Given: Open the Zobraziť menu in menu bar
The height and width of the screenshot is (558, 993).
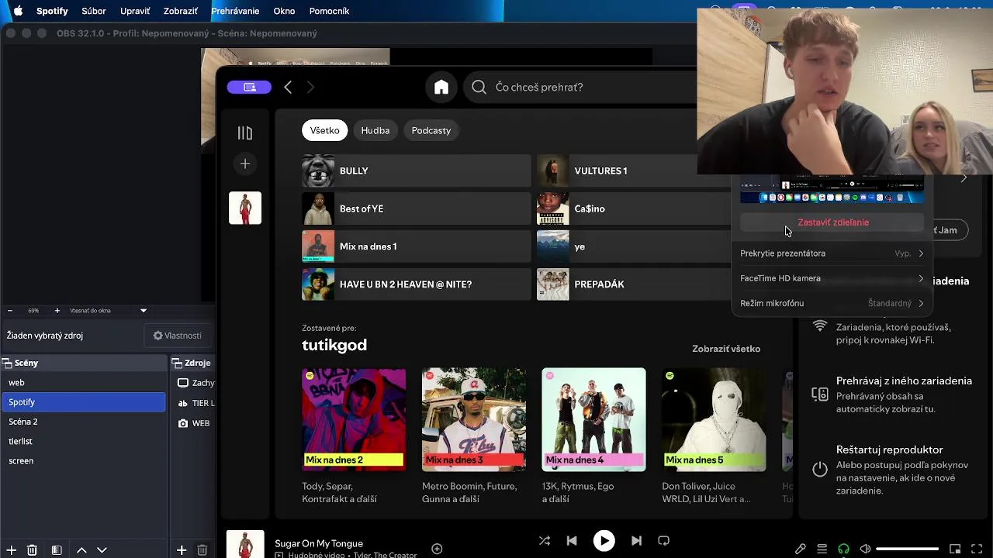Looking at the screenshot, I should coord(181,11).
